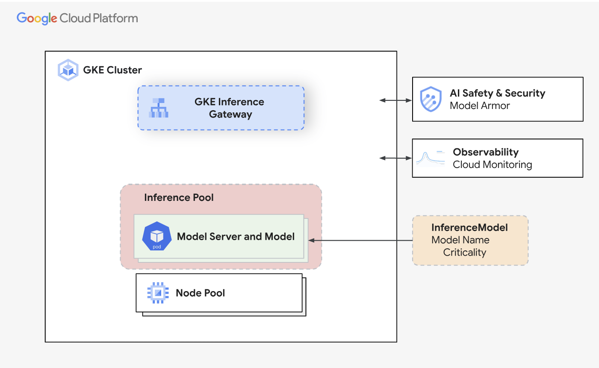
Task: Select the blue Kubernetes pod icon
Action: coord(157,236)
